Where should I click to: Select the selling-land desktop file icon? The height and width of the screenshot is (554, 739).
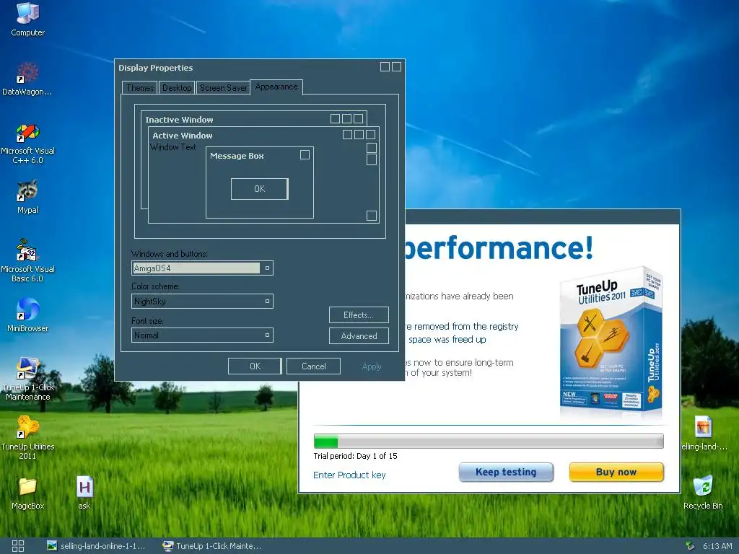coord(704,433)
